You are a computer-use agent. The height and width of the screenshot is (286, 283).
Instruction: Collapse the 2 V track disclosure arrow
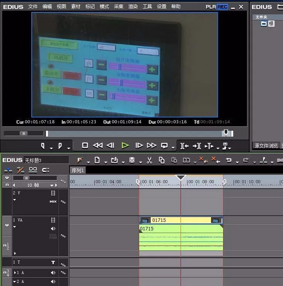click(15, 200)
